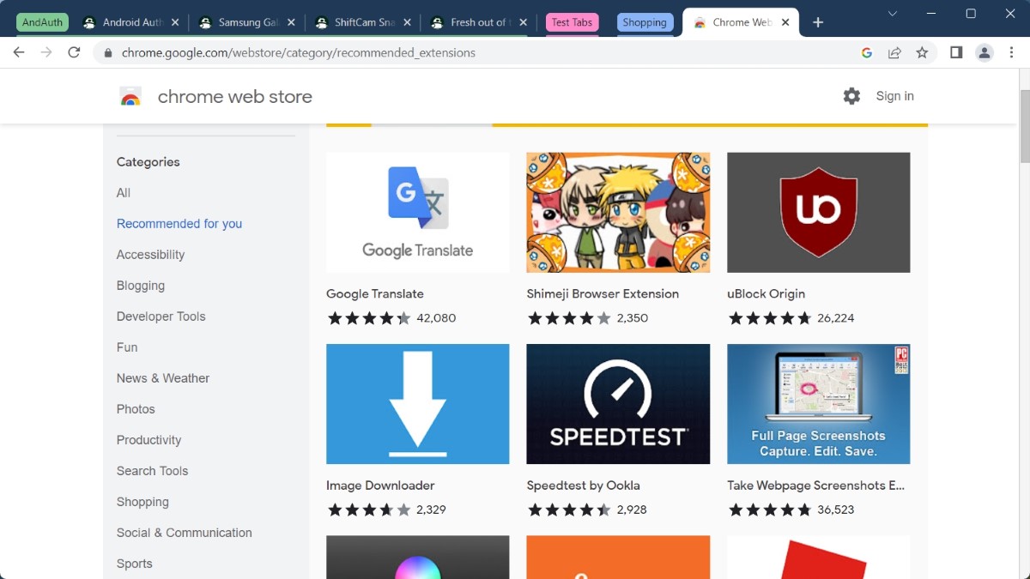Click the 36,523 ratings count
1030x579 pixels.
tap(836, 510)
